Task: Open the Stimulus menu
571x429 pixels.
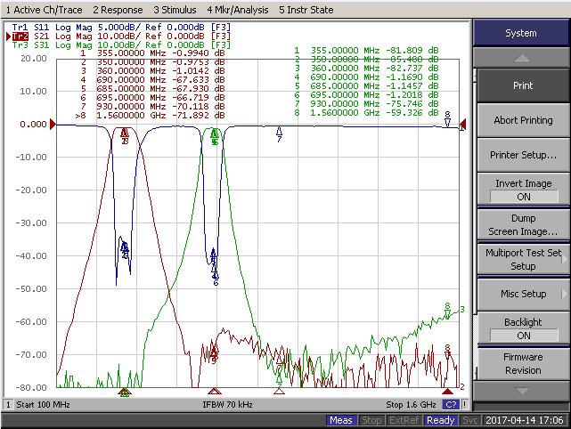Action: pyautogui.click(x=175, y=10)
